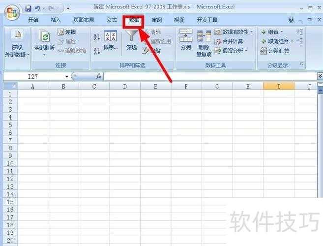Click 组合 group button
323x246 pixels.
pos(269,32)
